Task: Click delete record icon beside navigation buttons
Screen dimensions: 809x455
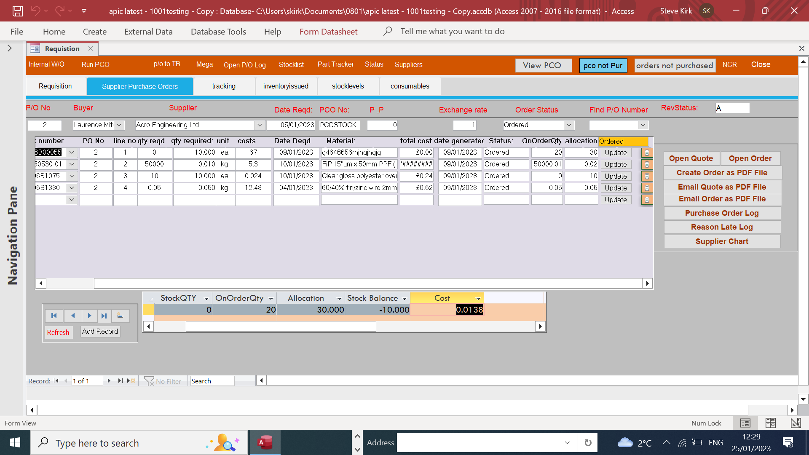Action: point(121,316)
